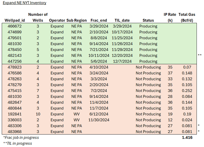Select Frac_end date 7/2/2024

[99, 91]
